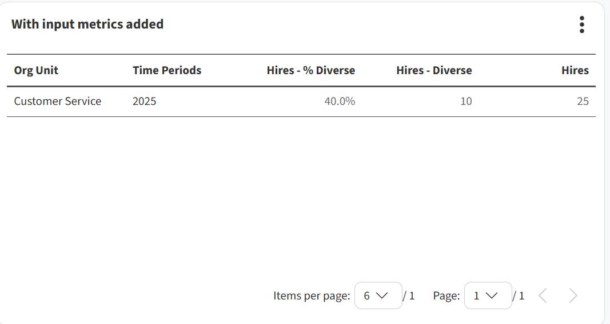This screenshot has height=324, width=610.
Task: Expand the Page number dropdown
Action: click(x=488, y=295)
